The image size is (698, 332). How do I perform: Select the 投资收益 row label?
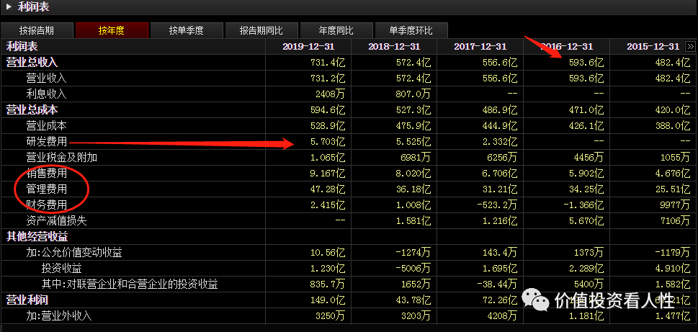[61, 269]
